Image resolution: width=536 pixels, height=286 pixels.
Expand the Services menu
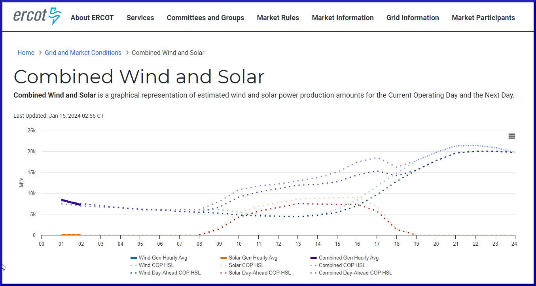[x=140, y=18]
